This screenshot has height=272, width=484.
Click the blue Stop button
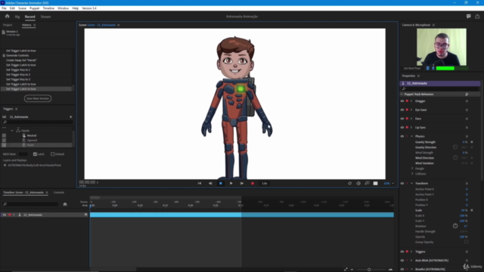[220, 183]
